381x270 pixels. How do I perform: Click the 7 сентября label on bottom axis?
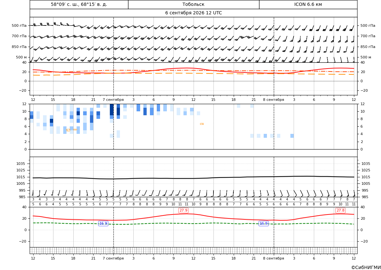(113, 258)
